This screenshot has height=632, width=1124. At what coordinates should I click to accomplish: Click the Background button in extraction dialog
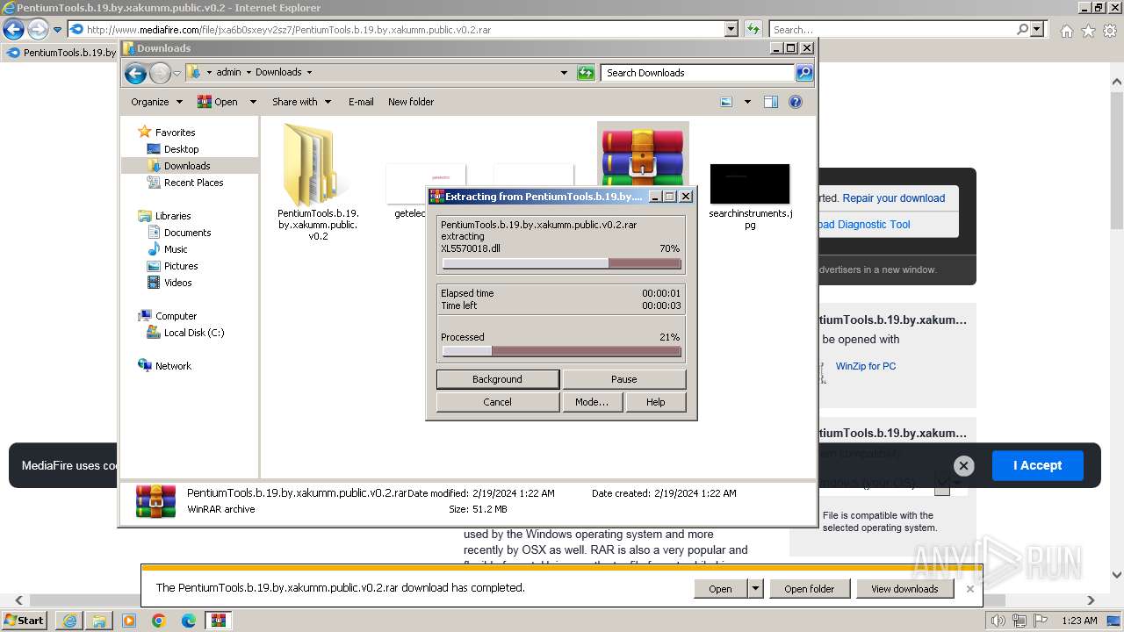click(x=497, y=379)
